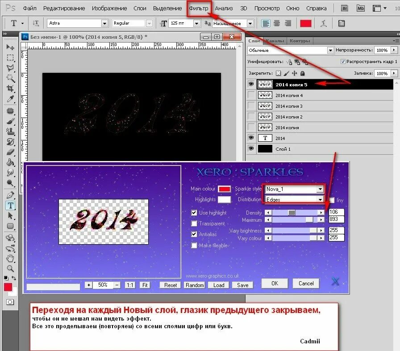This screenshot has height=351, width=400.
Task: Select the Rectangular Marquee tool
Action: [10, 58]
